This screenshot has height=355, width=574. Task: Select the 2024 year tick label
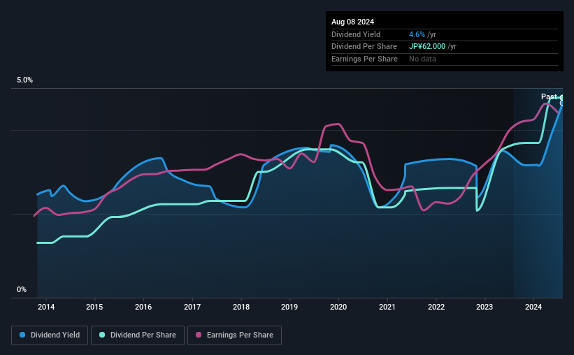click(x=533, y=306)
